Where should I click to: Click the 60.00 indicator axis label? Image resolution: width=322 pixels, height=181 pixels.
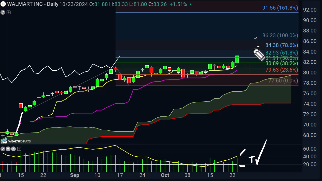tap(310, 149)
